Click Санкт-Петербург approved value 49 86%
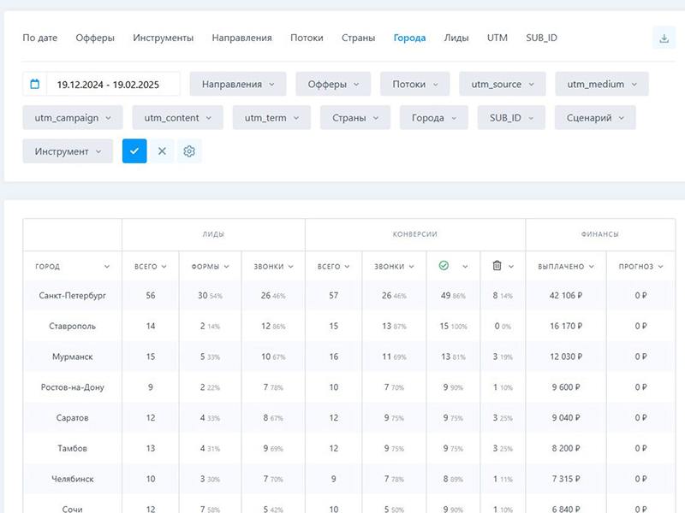The image size is (685, 513). tap(453, 295)
